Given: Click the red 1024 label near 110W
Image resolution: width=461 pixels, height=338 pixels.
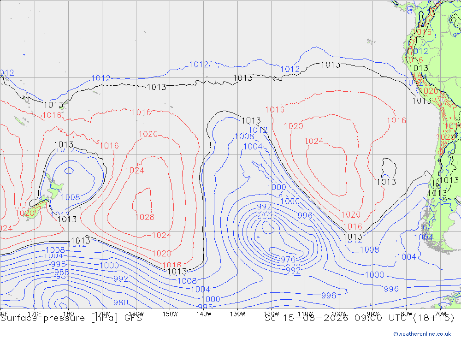Looking at the screenshot, I should pos(313,141).
